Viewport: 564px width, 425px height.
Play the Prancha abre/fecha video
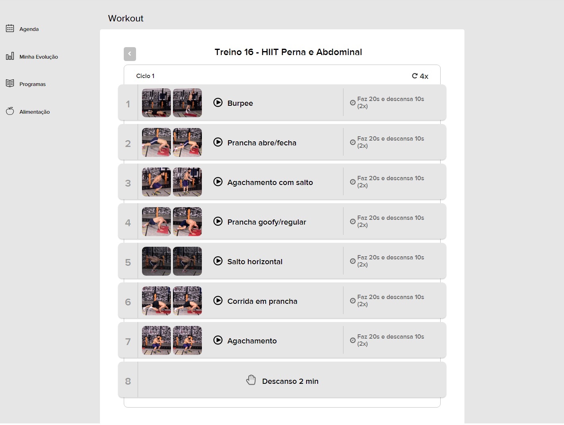(218, 142)
